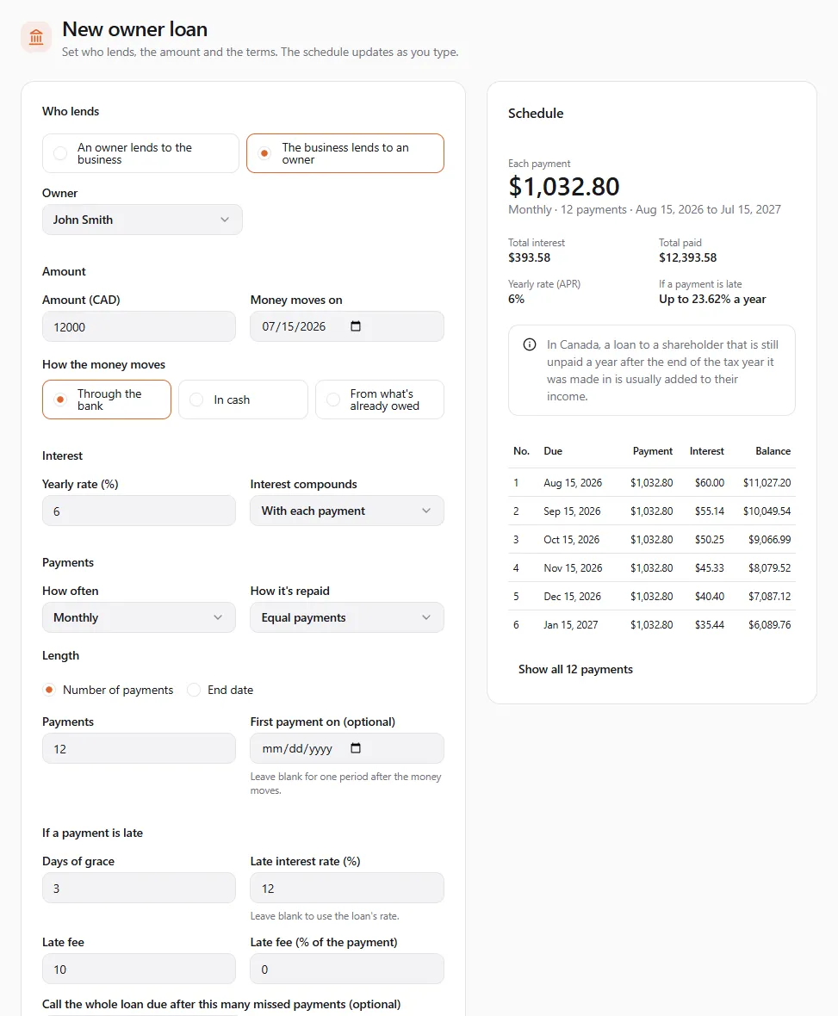Open the Owner dropdown showing John Smith
Viewport: 838px width, 1016px height.
(x=143, y=220)
